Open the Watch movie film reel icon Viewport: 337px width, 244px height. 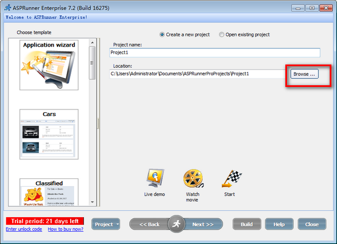(192, 178)
